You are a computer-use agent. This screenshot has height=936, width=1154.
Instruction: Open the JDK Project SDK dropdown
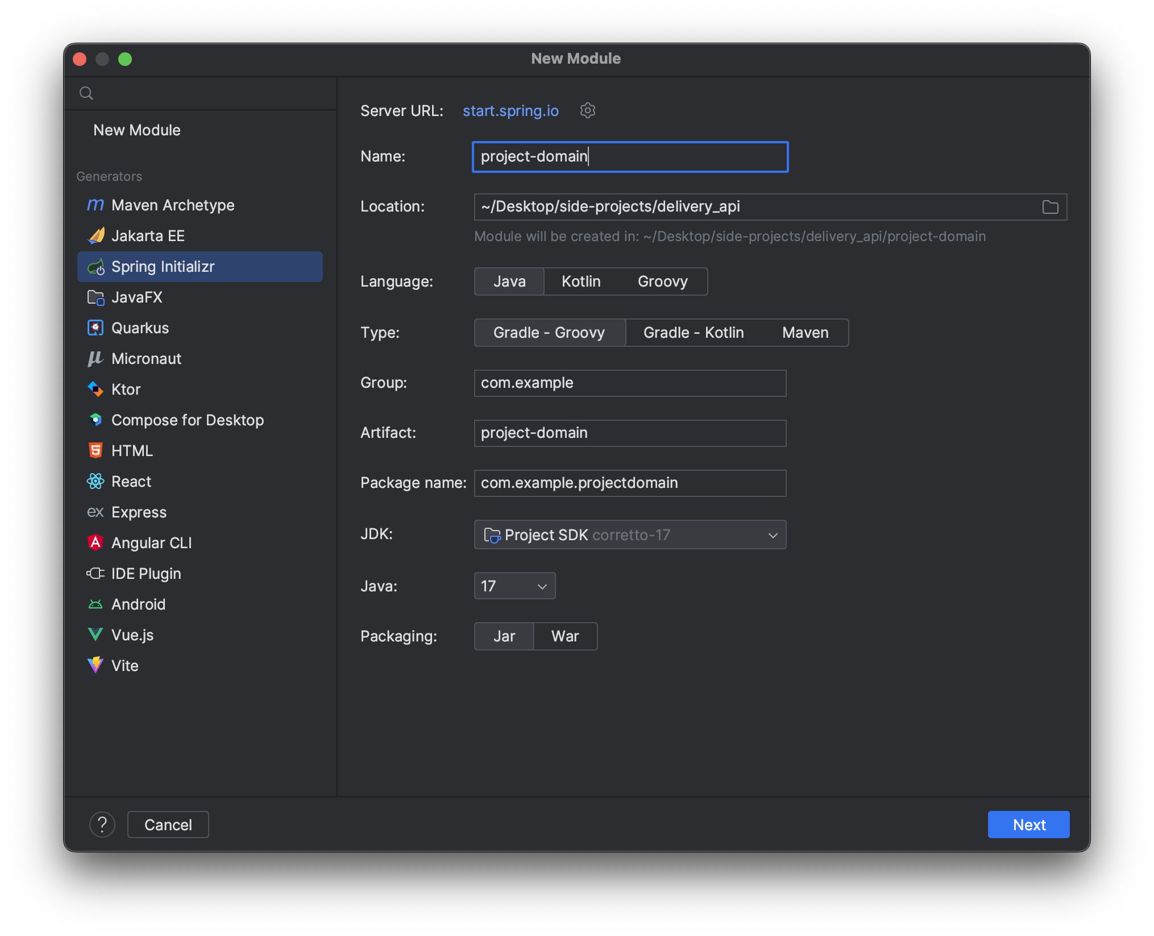(630, 535)
